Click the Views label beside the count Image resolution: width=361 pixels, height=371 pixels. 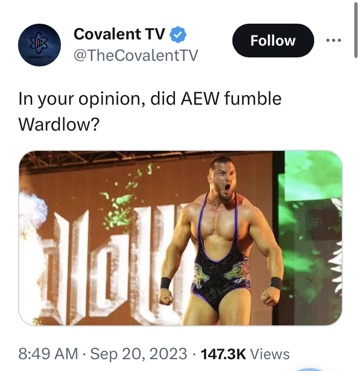270,354
